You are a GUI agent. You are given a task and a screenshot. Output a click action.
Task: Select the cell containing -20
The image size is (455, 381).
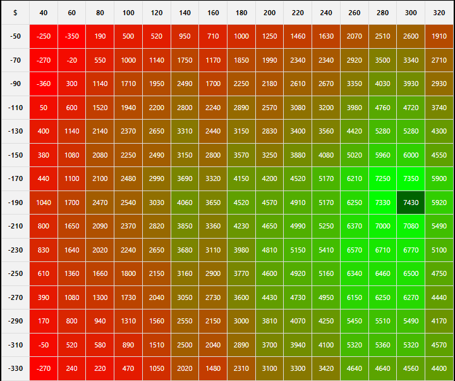71,60
